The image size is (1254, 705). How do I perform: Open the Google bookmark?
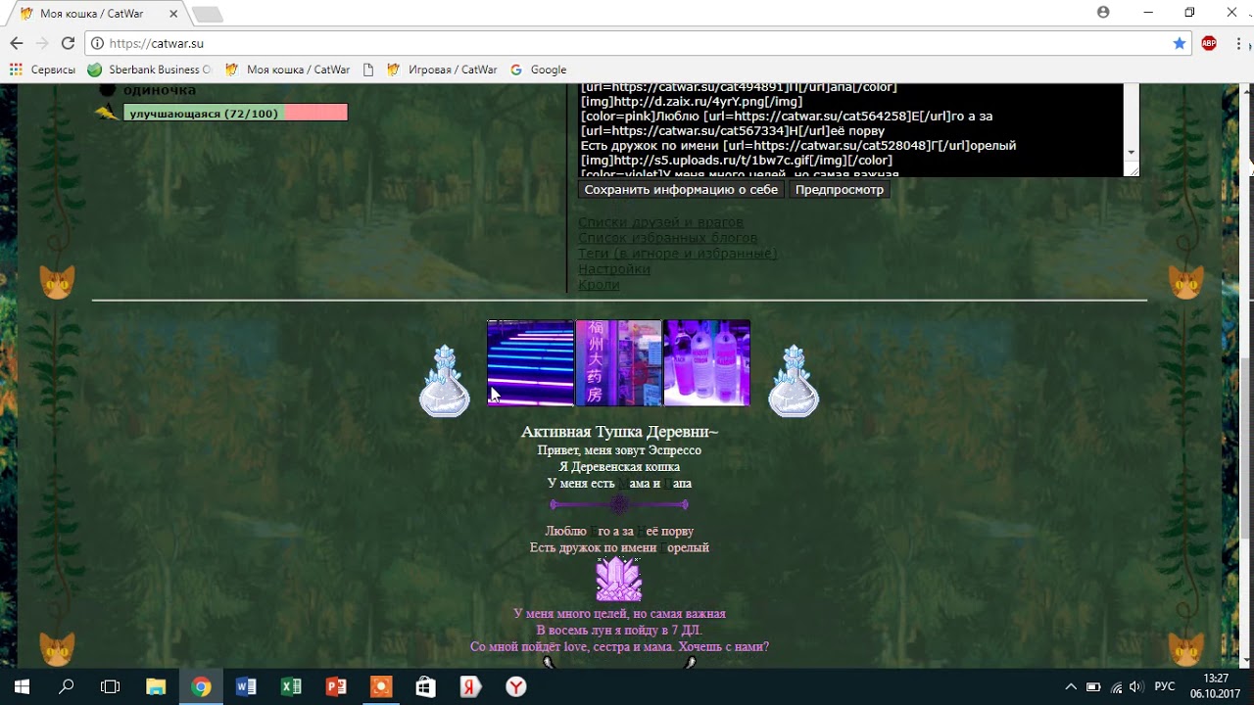click(x=539, y=70)
